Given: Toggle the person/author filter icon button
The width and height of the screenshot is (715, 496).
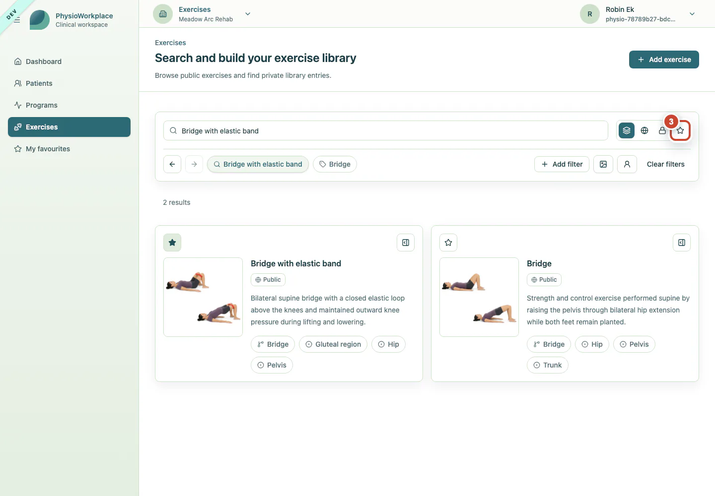Looking at the screenshot, I should coord(627,164).
